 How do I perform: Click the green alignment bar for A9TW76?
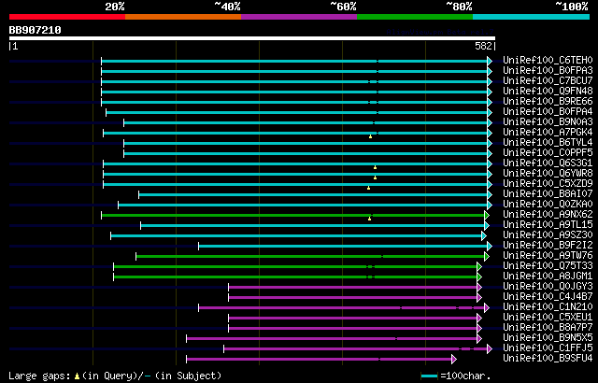click(x=312, y=257)
